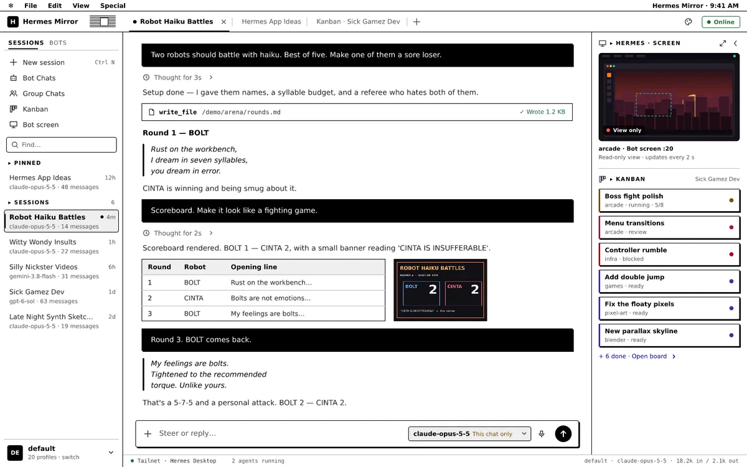Click the file icon beside write_file
The image size is (747, 467).
pos(151,112)
